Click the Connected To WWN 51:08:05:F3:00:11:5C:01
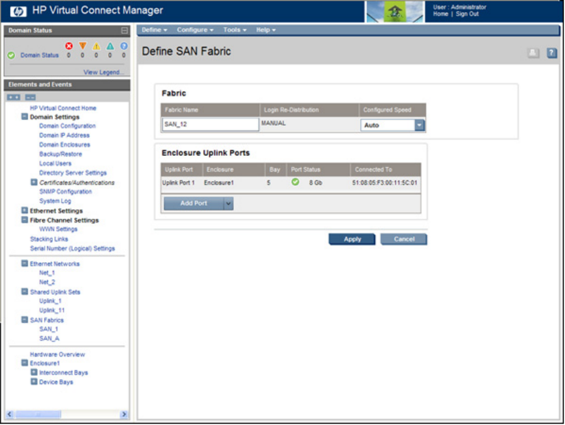 pyautogui.click(x=385, y=183)
